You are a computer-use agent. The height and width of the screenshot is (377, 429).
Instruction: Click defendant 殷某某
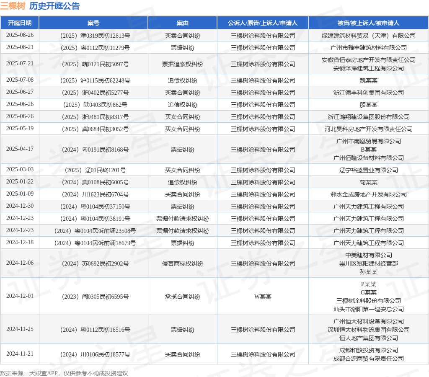pyautogui.click(x=369, y=105)
